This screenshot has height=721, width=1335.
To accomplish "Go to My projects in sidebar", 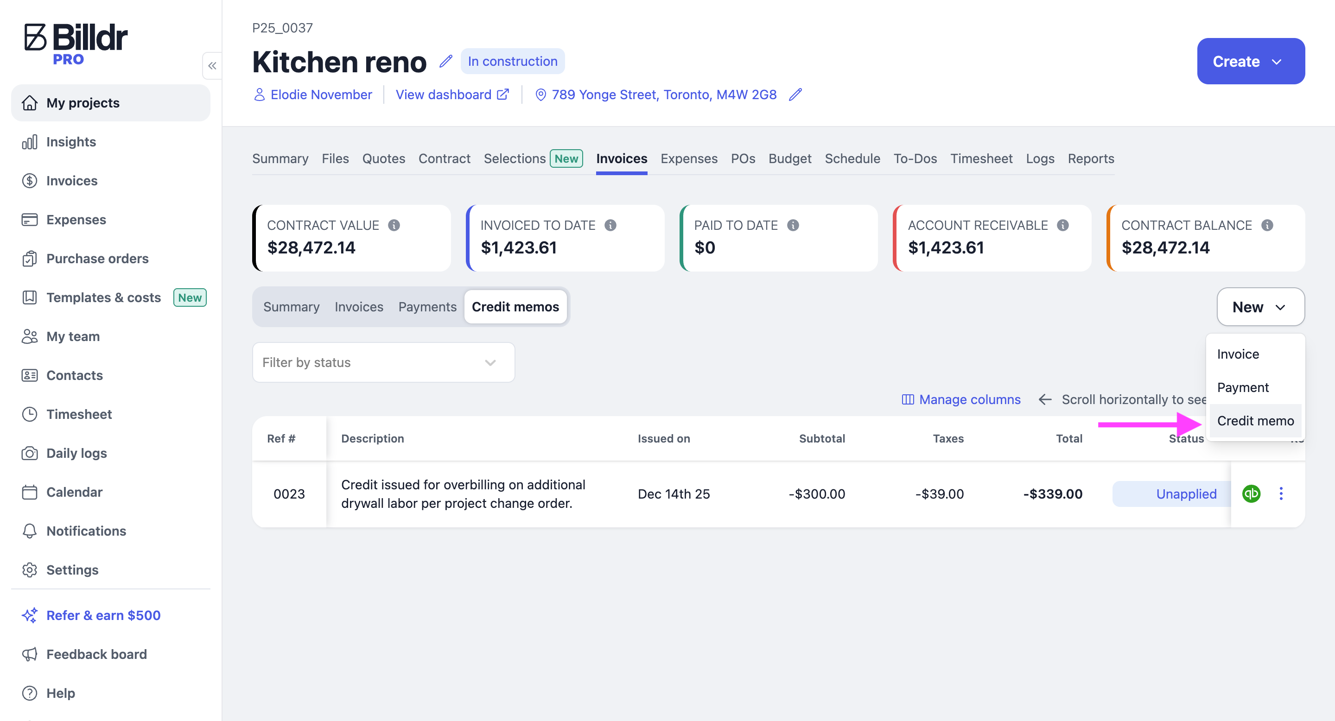I will [111, 103].
